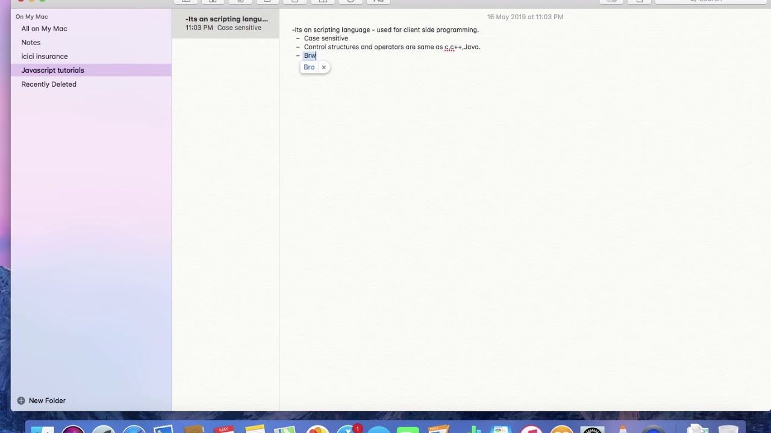Select the Javascript tutorials folder

pyautogui.click(x=91, y=70)
